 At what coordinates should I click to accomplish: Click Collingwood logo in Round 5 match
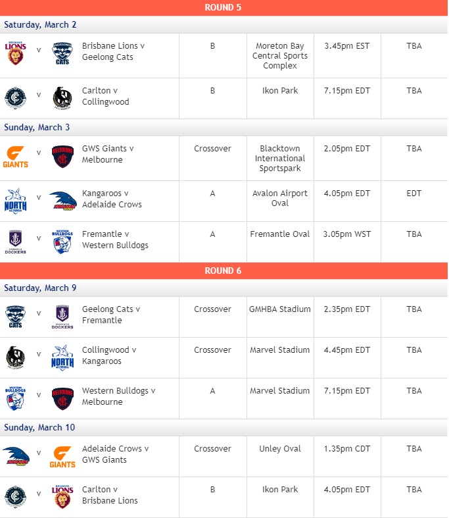tap(62, 98)
